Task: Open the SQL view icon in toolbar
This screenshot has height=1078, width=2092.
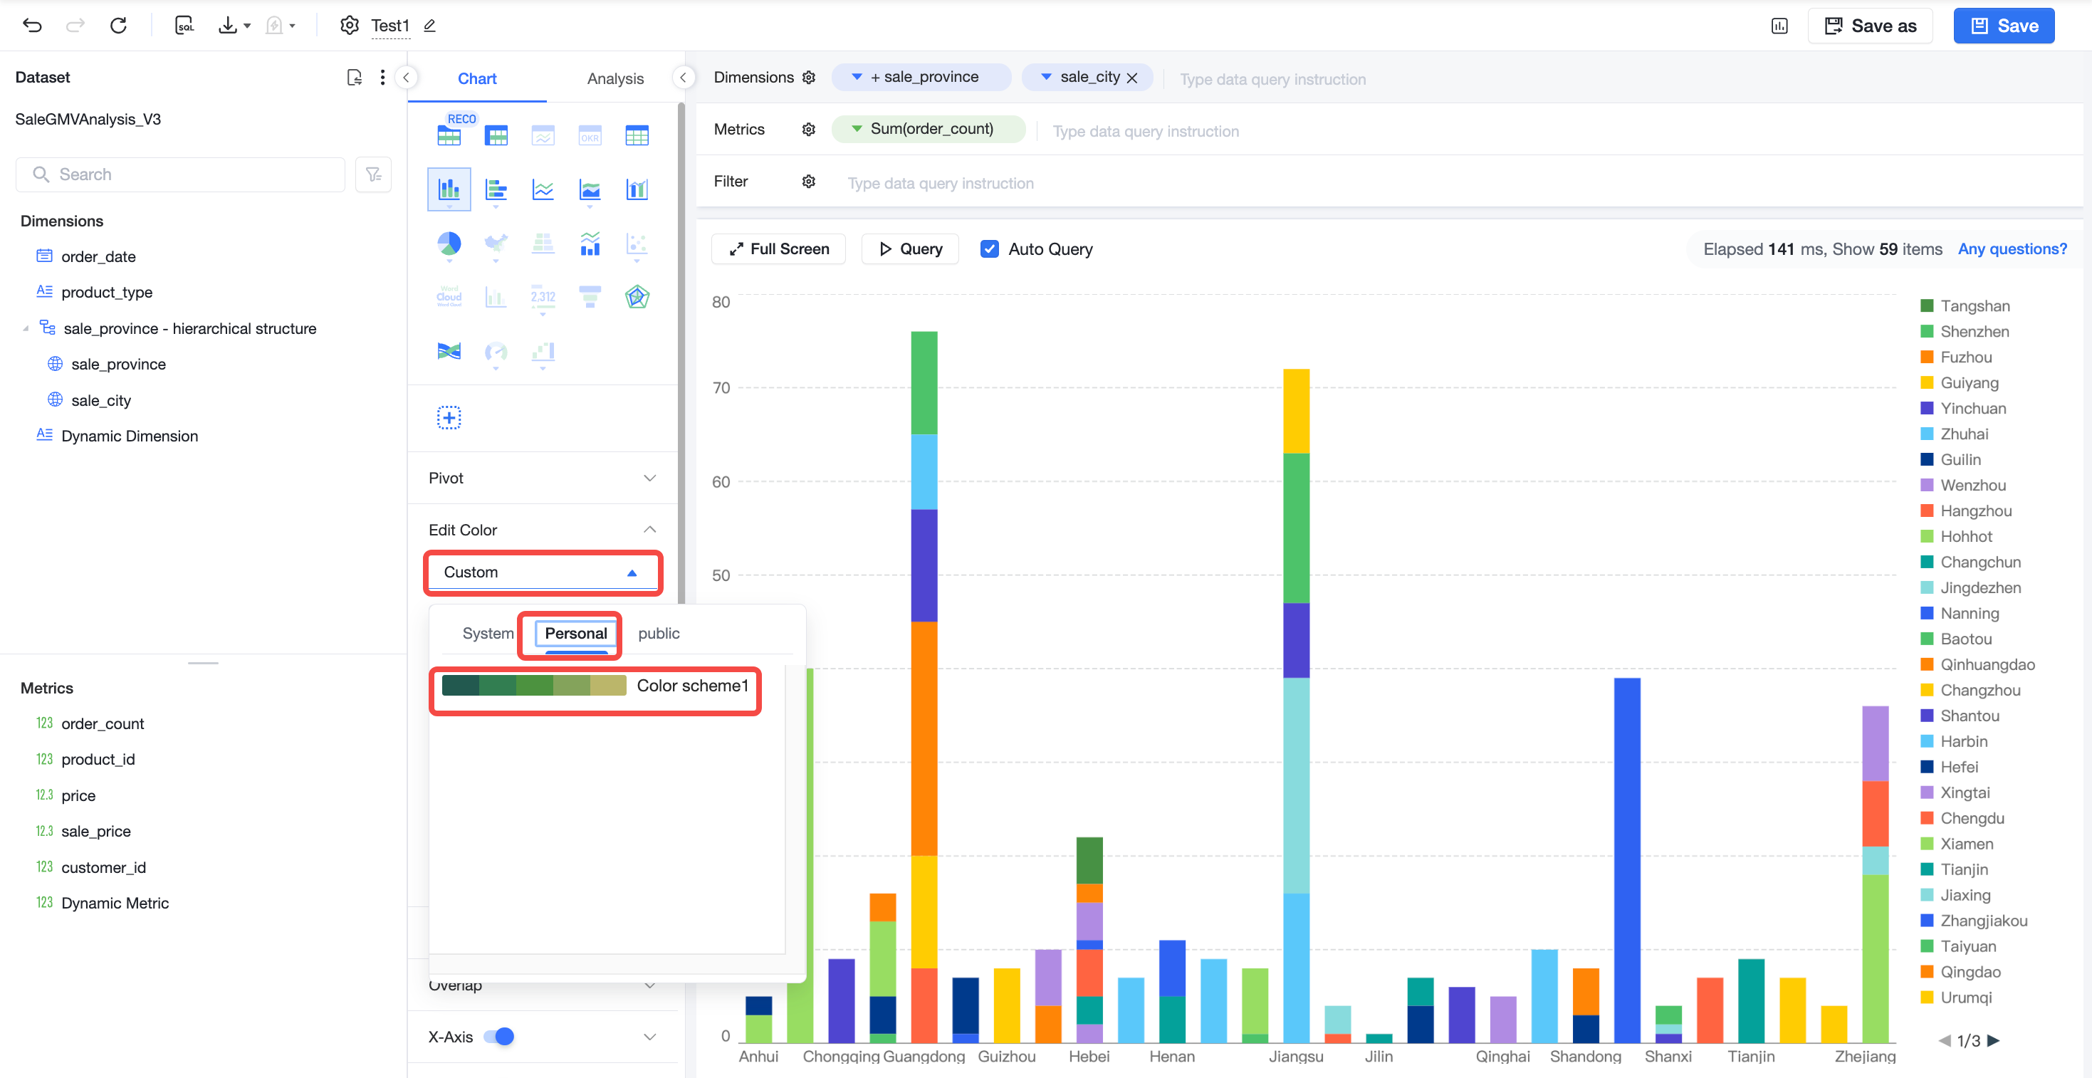Action: coord(184,25)
